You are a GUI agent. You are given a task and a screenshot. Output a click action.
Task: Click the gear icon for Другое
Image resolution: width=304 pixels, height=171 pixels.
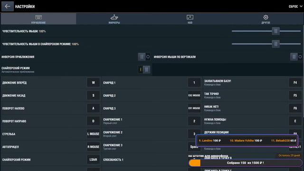pyautogui.click(x=266, y=17)
